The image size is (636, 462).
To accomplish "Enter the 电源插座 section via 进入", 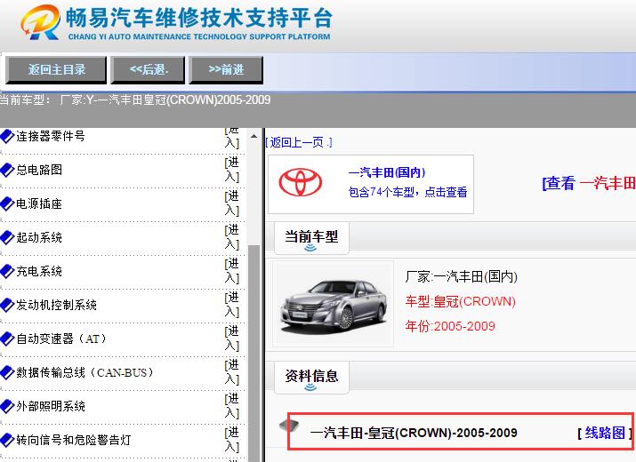I will click(x=232, y=203).
